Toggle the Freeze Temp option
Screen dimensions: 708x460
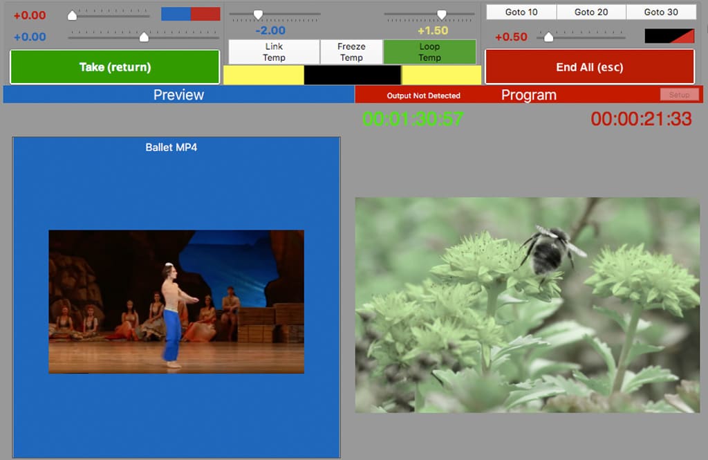[351, 52]
